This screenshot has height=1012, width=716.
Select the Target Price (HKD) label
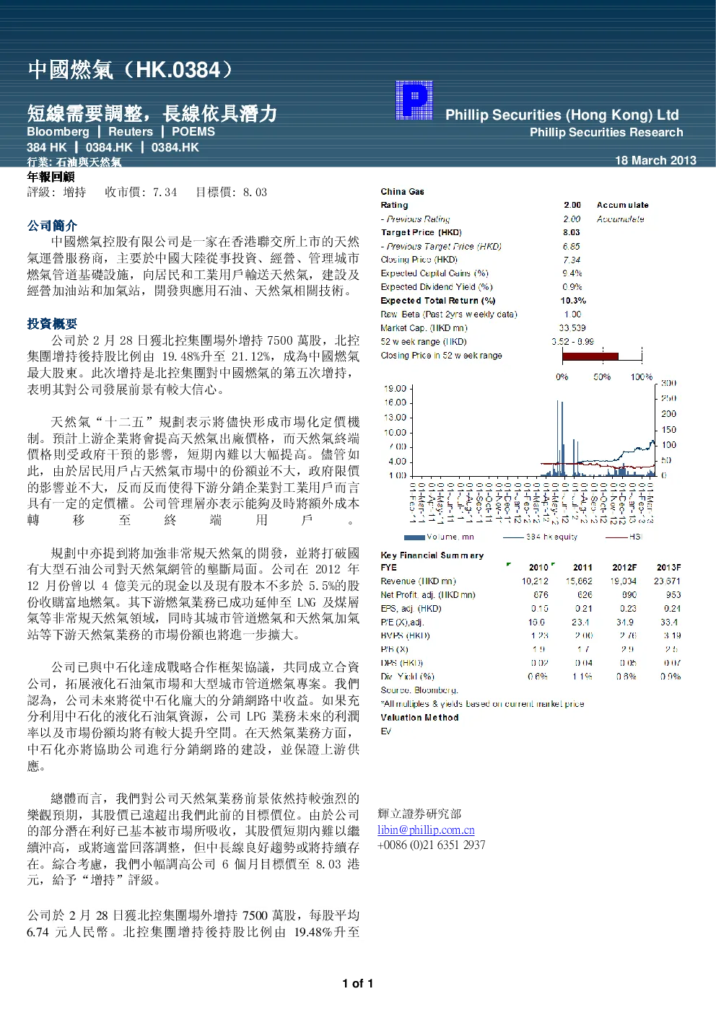pyautogui.click(x=421, y=232)
